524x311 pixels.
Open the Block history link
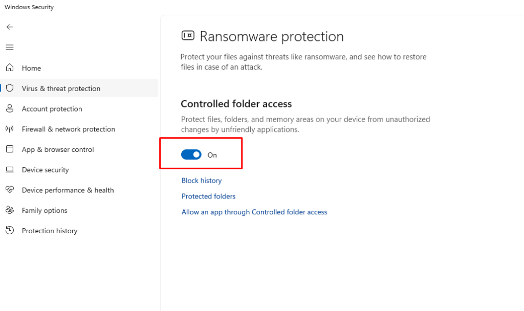click(202, 181)
